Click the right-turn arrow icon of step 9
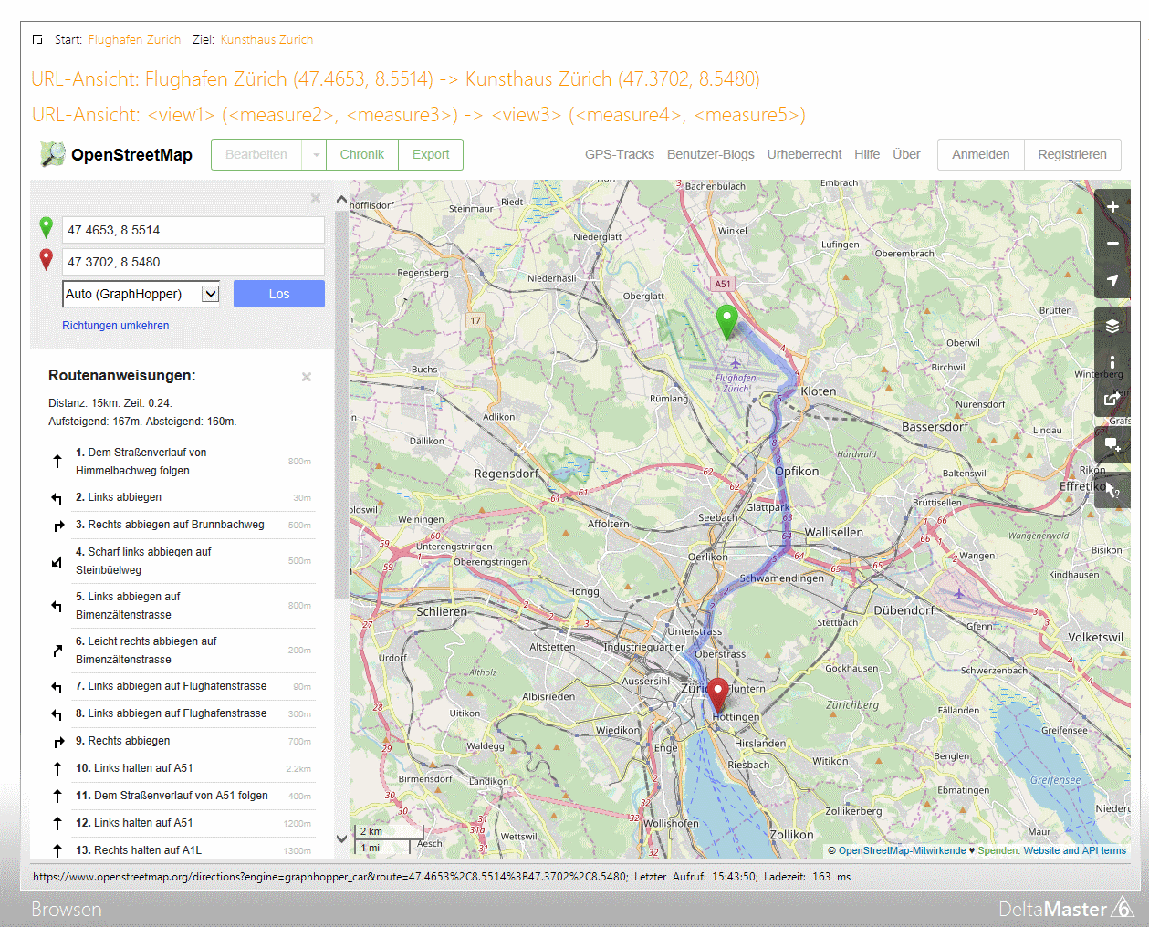This screenshot has width=1149, height=927. click(x=58, y=742)
